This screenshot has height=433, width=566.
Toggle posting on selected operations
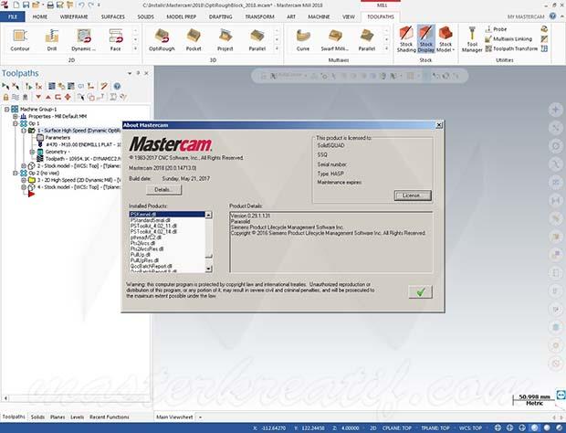click(25, 97)
